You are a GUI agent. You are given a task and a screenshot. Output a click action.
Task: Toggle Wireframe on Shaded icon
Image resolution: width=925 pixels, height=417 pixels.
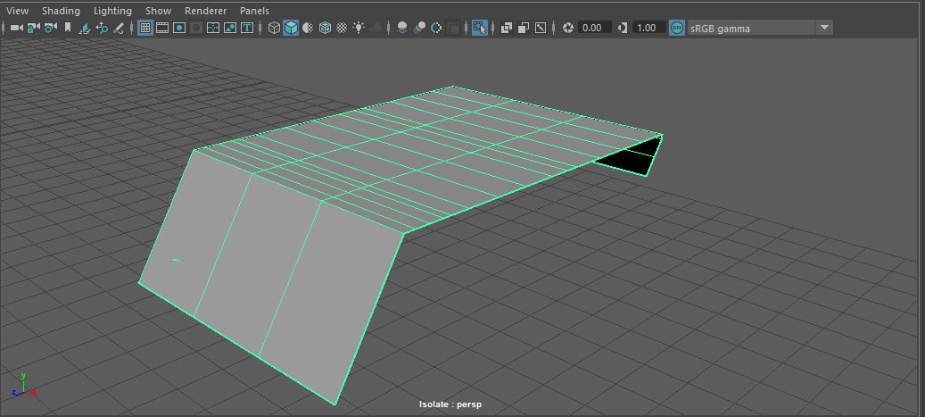pos(325,28)
